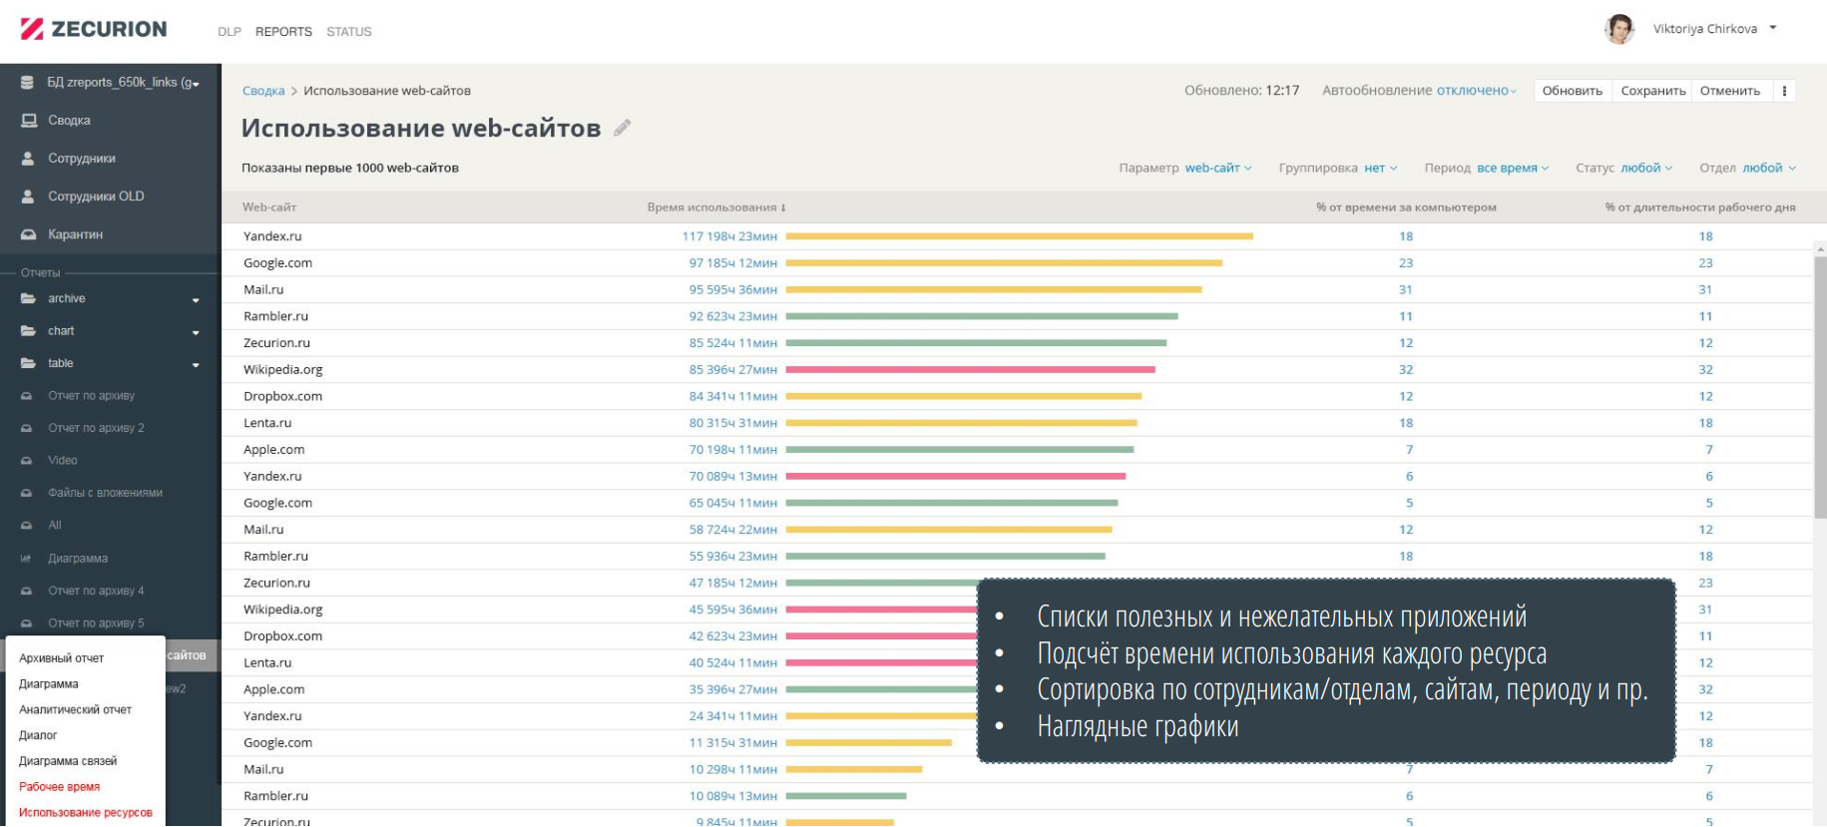Click the chart icon beside Диаграмма in sidebar
This screenshot has height=827, width=1827.
click(27, 559)
